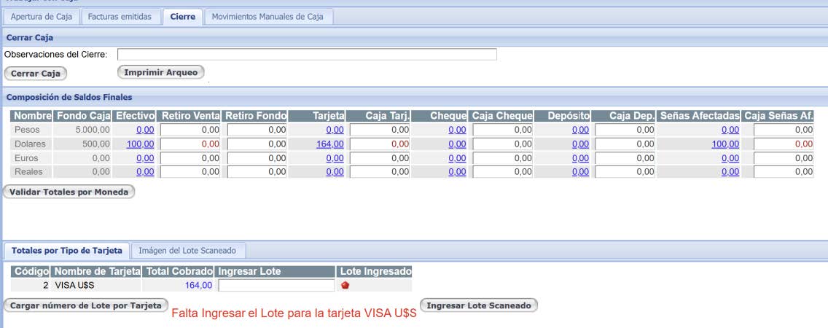828x328 pixels.
Task: Click the Imprimir Arqueo button
Action: tap(161, 72)
